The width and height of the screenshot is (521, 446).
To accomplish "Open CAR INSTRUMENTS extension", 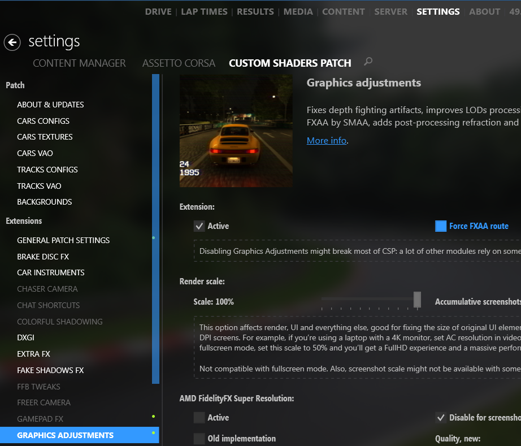I will 51,272.
